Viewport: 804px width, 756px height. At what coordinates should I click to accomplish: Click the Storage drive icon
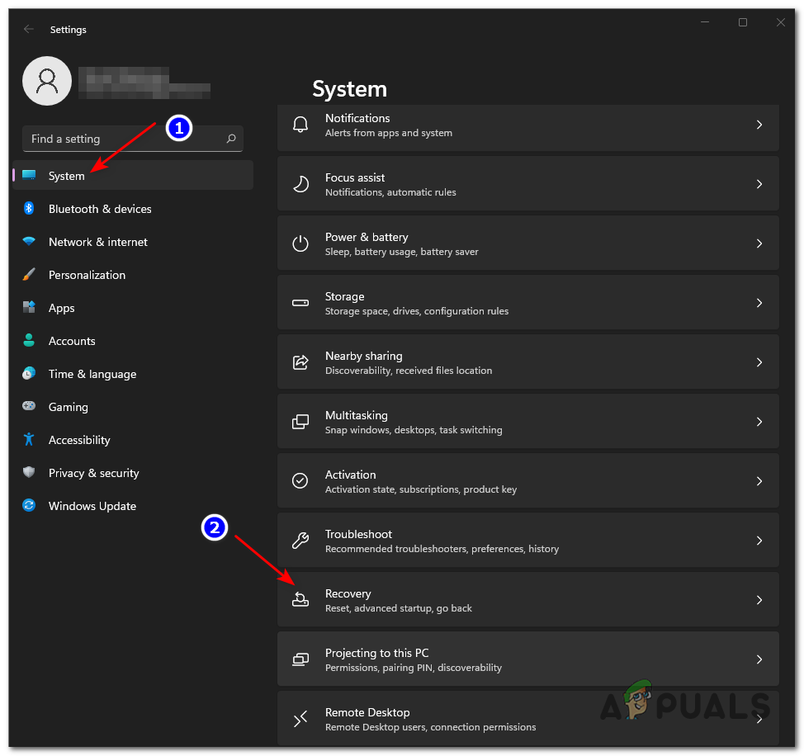point(300,303)
